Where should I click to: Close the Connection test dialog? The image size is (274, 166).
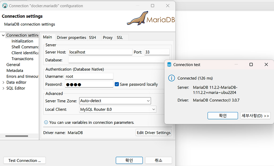tap(266, 64)
